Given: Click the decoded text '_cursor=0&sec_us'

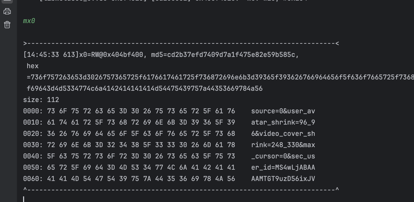Looking at the screenshot, I should [x=283, y=156].
